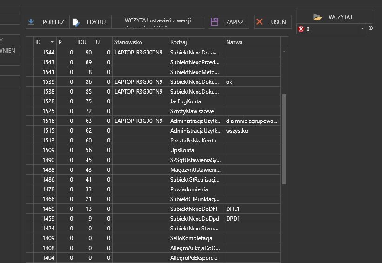Viewport: 382px width, 263px height.
Task: Click the ID cell 1460
Action: [x=45, y=209]
